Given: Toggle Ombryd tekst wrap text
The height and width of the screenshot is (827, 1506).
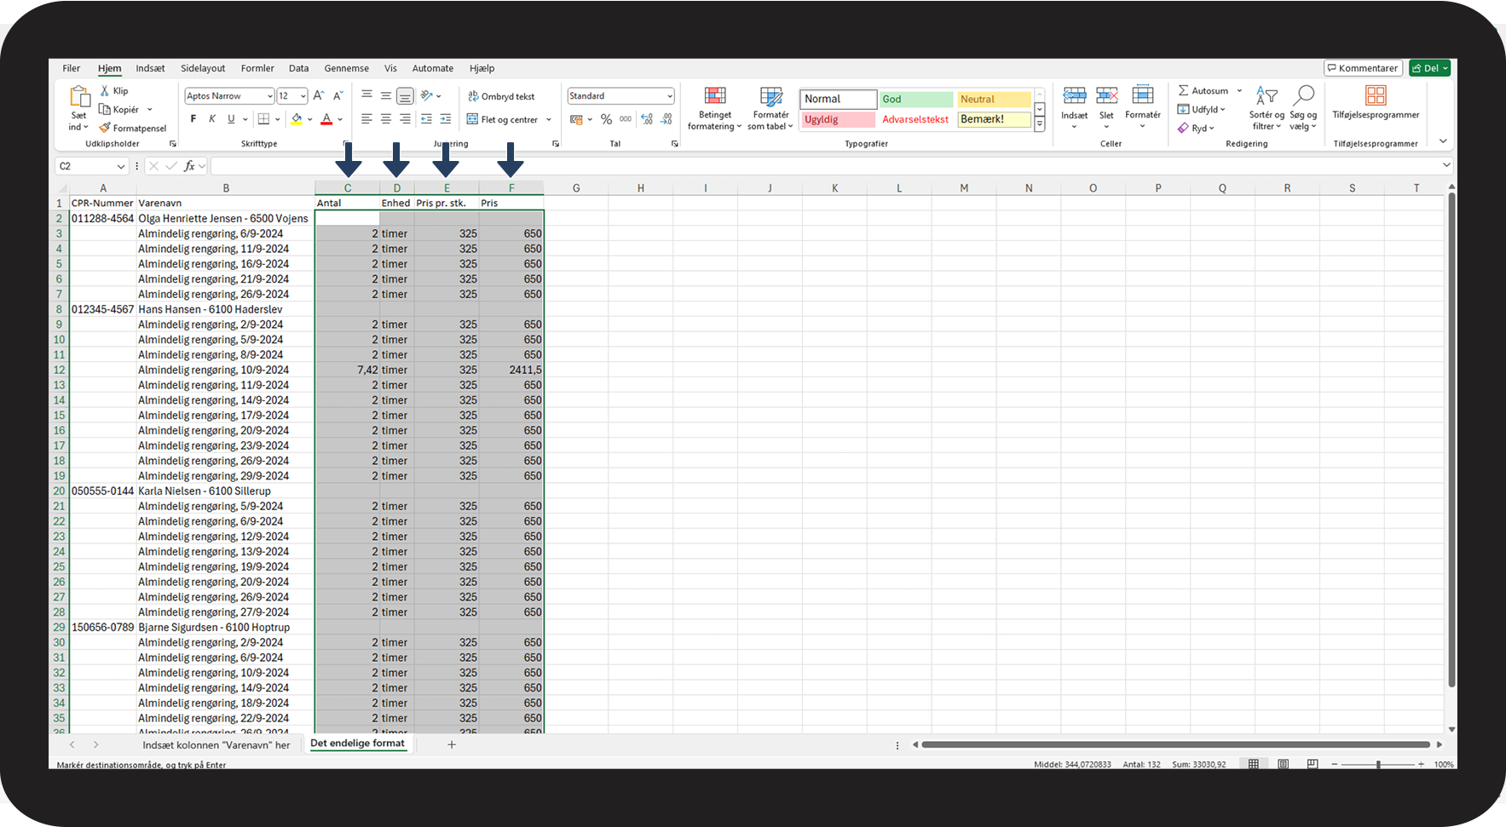Looking at the screenshot, I should 501,96.
